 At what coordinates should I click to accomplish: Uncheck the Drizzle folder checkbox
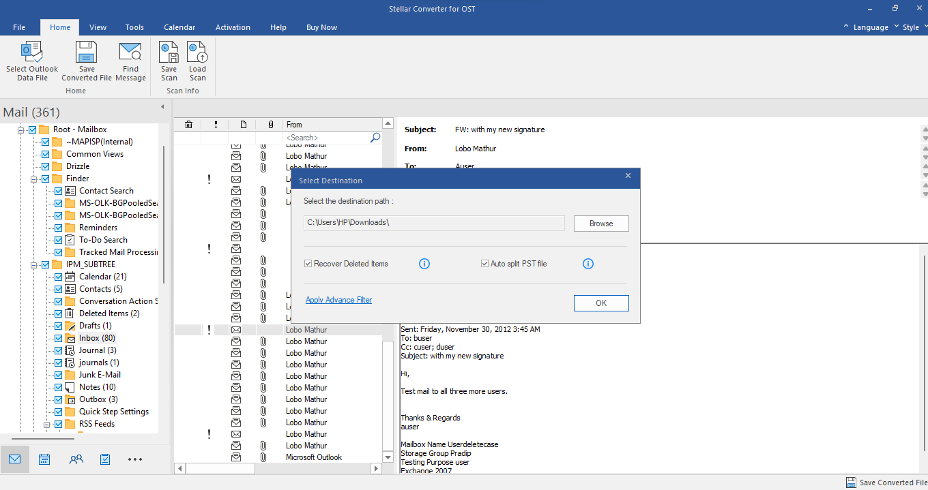click(46, 166)
